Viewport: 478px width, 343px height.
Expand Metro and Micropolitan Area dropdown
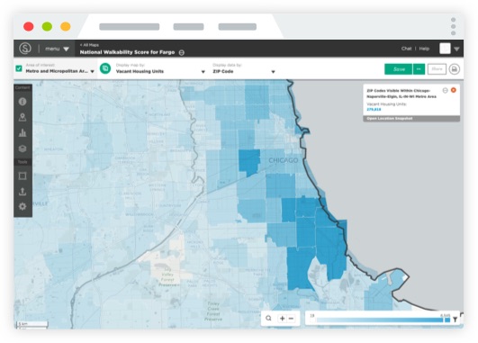[x=92, y=71]
